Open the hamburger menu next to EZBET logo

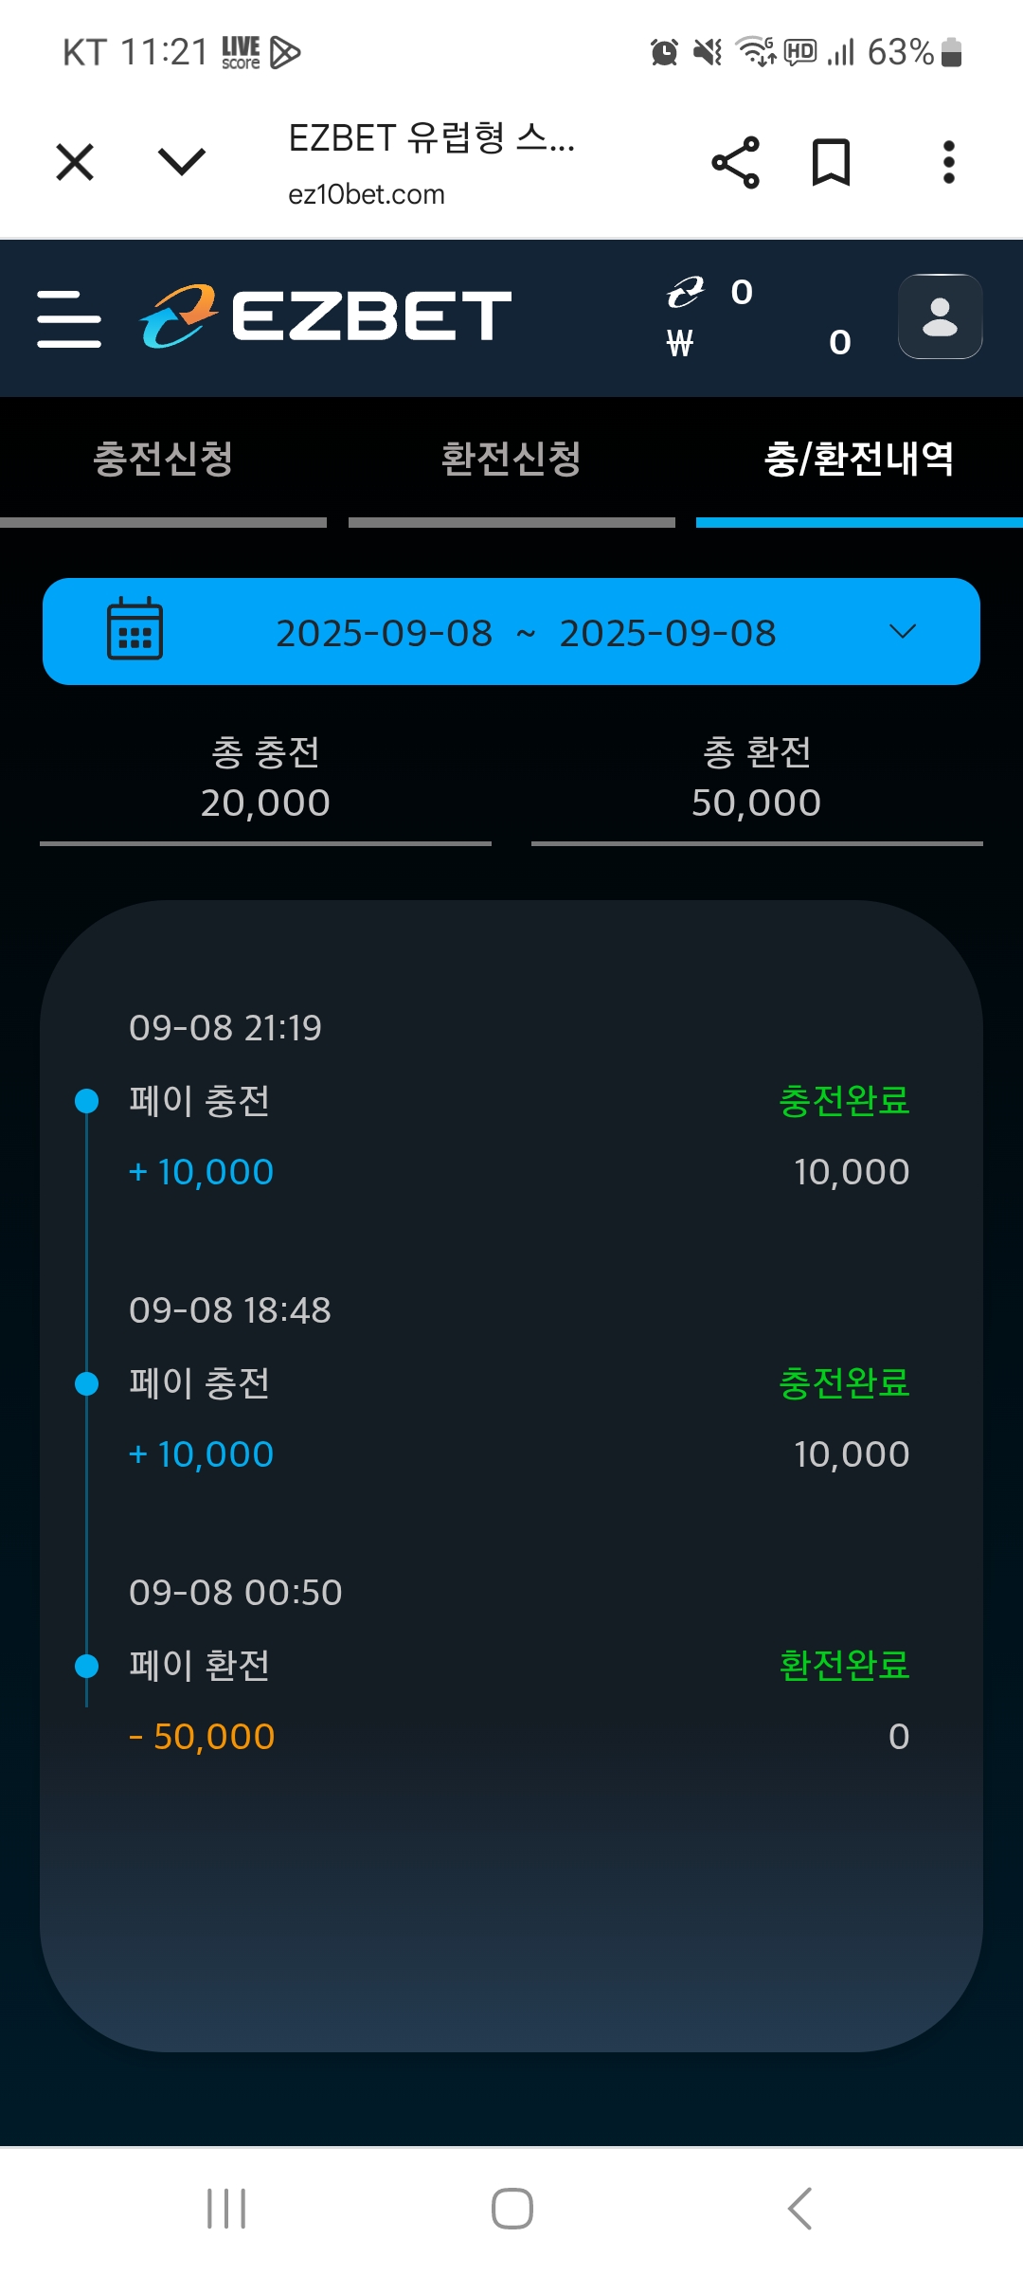click(68, 318)
